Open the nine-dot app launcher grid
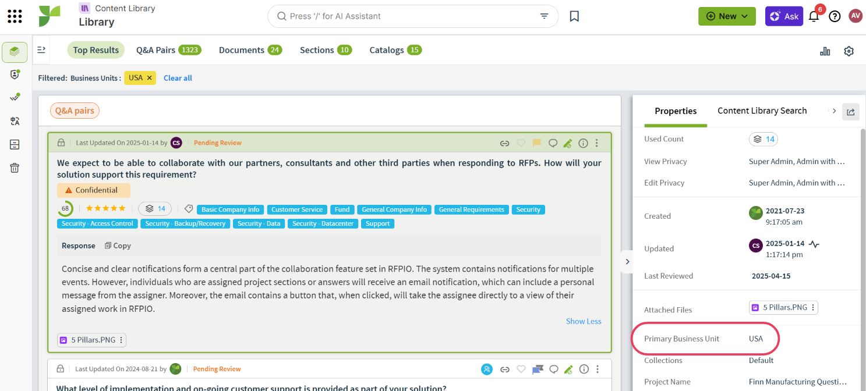The image size is (866, 391). [15, 16]
